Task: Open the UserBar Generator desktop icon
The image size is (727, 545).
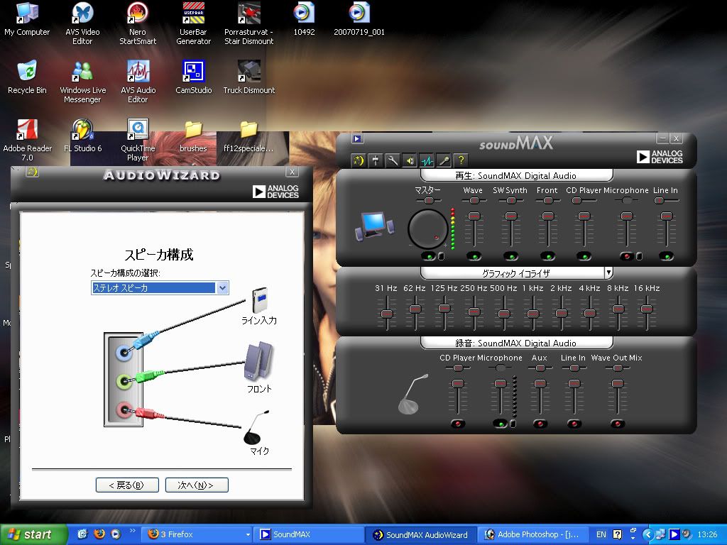Action: [193, 23]
